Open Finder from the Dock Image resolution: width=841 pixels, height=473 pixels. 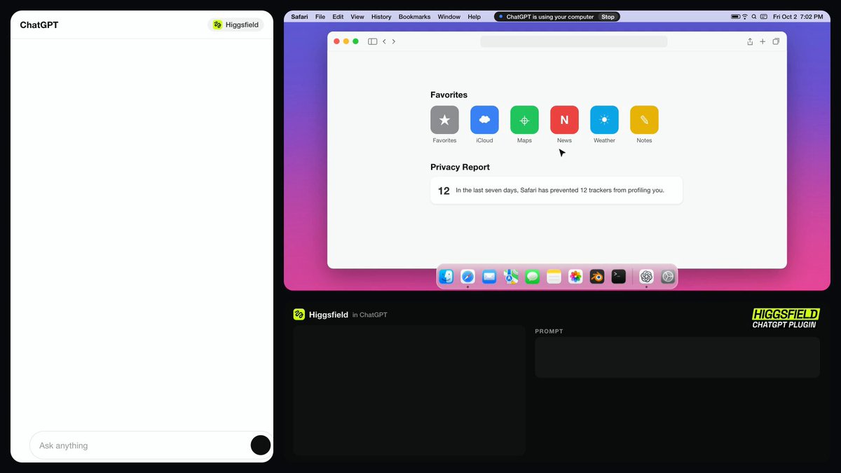(x=446, y=277)
